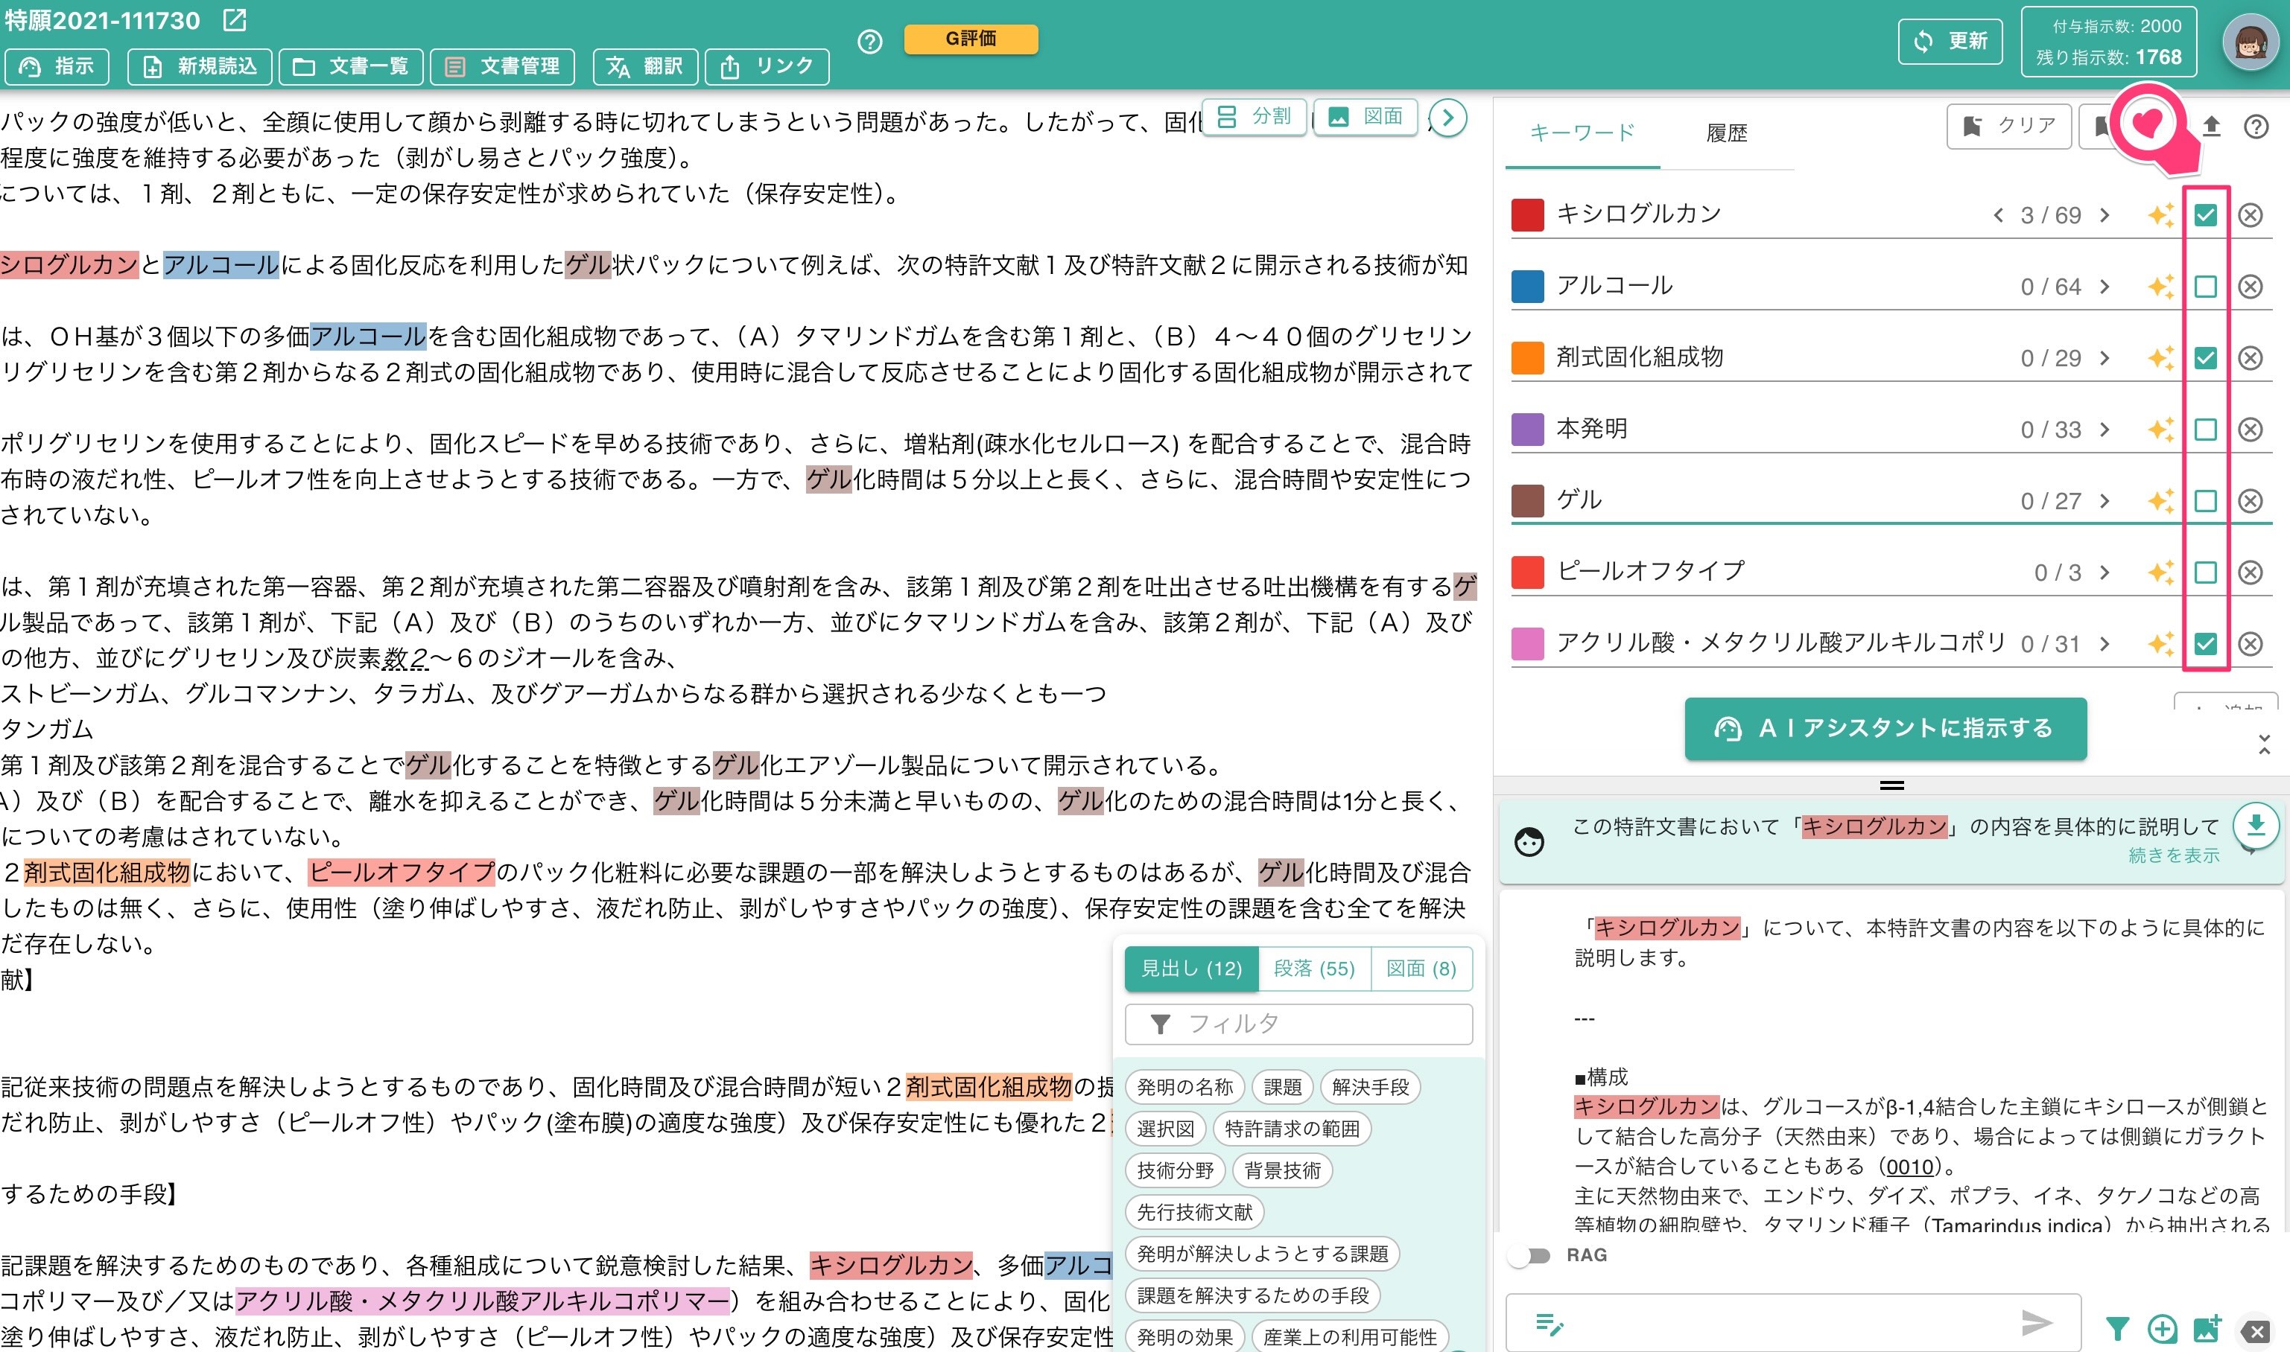Image resolution: width=2290 pixels, height=1352 pixels.
Task: Remove the キシログルカン keyword
Action: (2250, 215)
